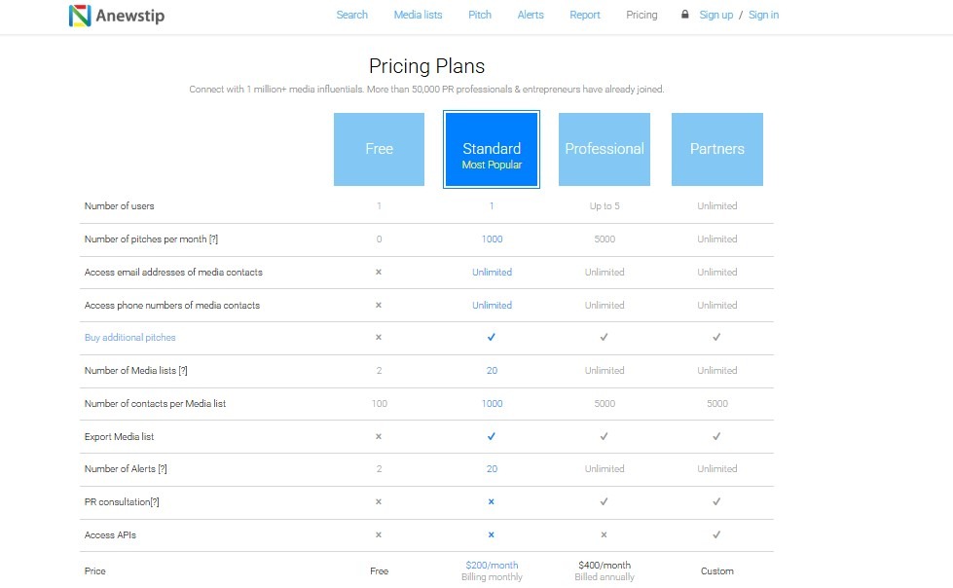Click the Standard Unlimited email addresses value
The width and height of the screenshot is (953, 588).
pyautogui.click(x=492, y=272)
